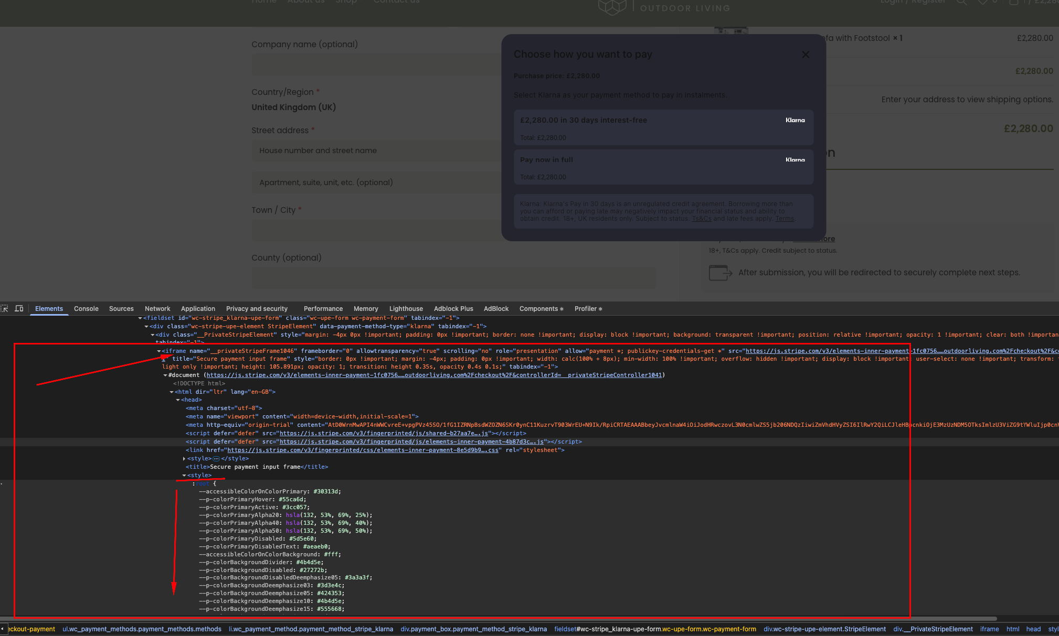Image resolution: width=1059 pixels, height=636 pixels.
Task: Click Klarna logo on Pay now in full
Action: [795, 159]
